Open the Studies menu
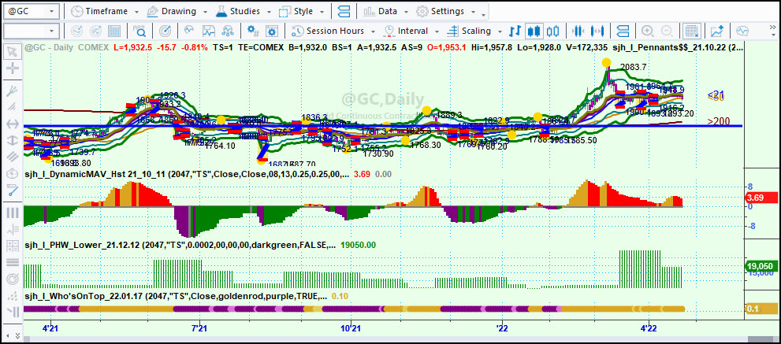The image size is (781, 344). 244,11
